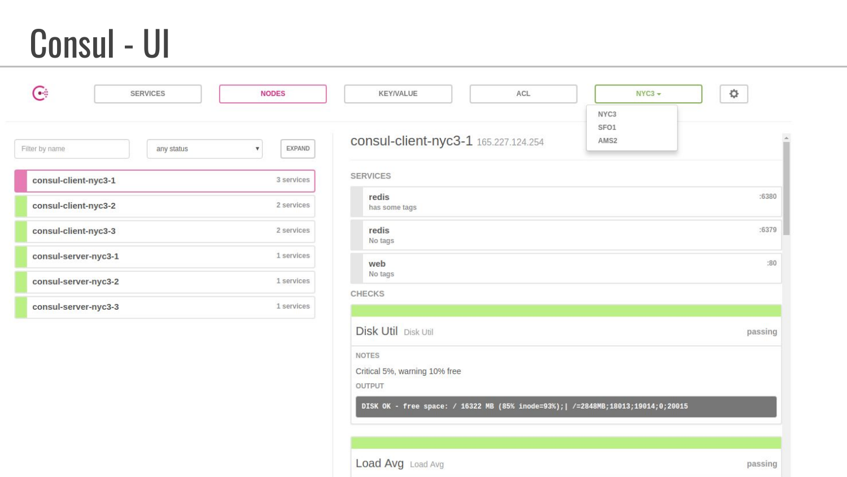Image resolution: width=847 pixels, height=477 pixels.
Task: Toggle the NYC3 datacenter dropdown
Action: point(648,94)
